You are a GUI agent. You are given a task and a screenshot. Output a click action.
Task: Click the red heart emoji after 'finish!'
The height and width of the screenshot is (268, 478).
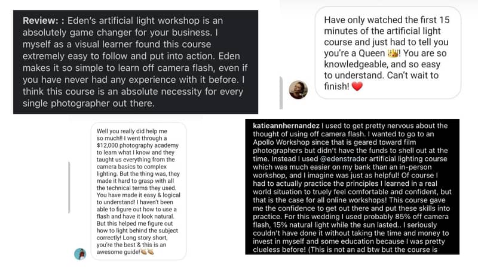pos(357,86)
